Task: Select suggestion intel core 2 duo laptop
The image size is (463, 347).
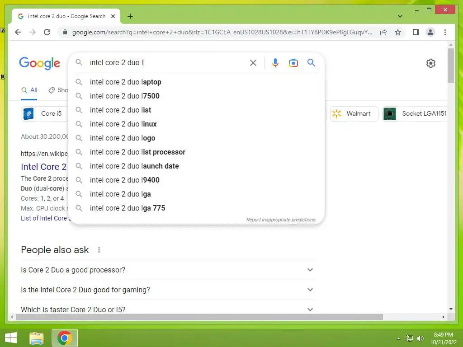Action: (196, 82)
